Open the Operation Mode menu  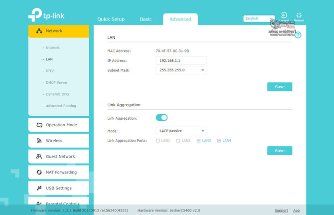[59, 125]
